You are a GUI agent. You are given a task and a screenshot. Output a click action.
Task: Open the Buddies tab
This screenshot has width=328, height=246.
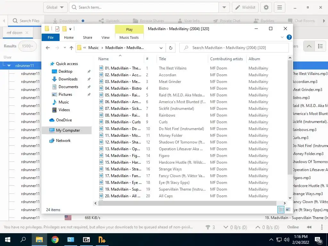point(264,21)
